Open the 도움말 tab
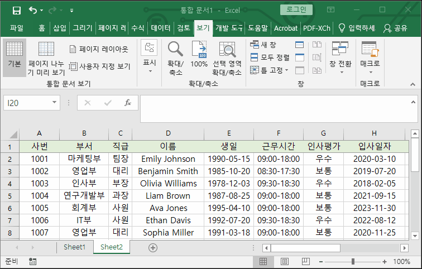The image size is (422, 269). tap(258, 28)
